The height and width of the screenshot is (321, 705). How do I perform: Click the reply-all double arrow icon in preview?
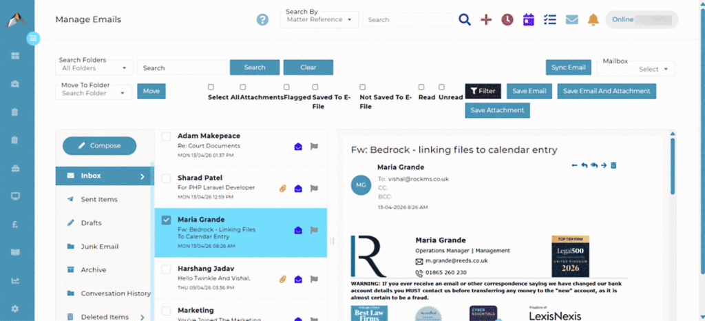tap(594, 165)
